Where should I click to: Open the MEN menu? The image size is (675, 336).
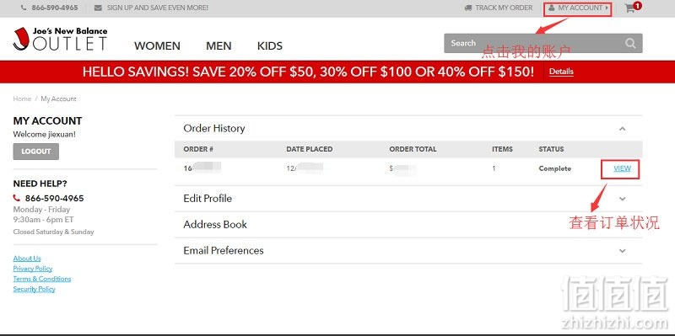(x=219, y=46)
